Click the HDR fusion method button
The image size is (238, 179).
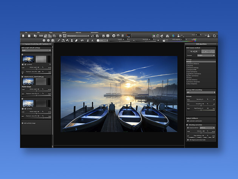(x=194, y=51)
